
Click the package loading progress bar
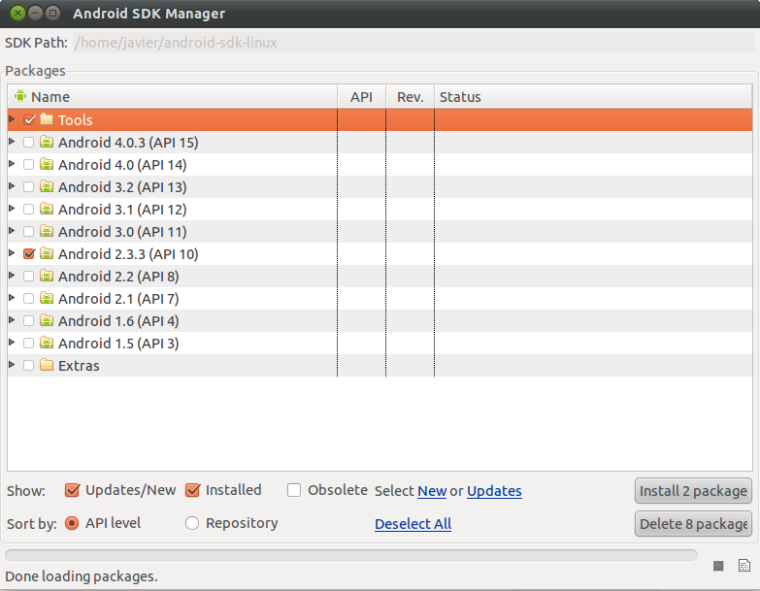coord(350,555)
